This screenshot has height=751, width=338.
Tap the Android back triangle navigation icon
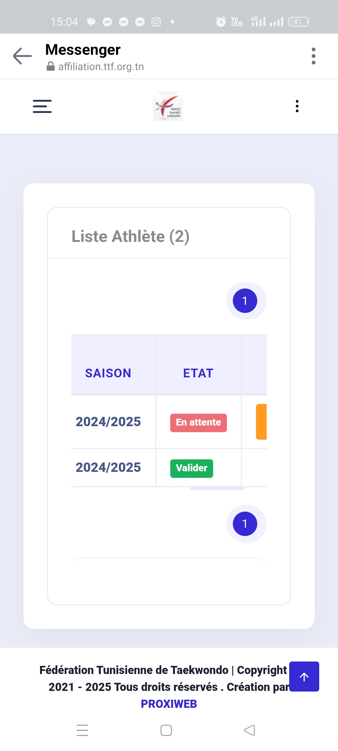click(x=249, y=730)
